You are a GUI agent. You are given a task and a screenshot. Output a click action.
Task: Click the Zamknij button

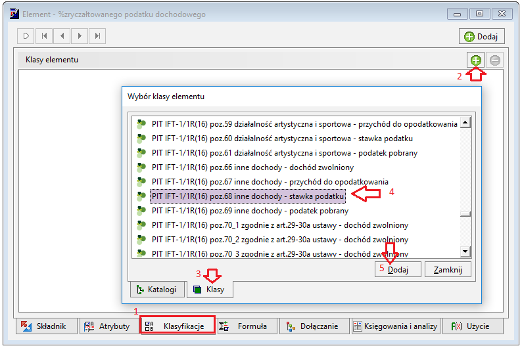pyautogui.click(x=448, y=269)
